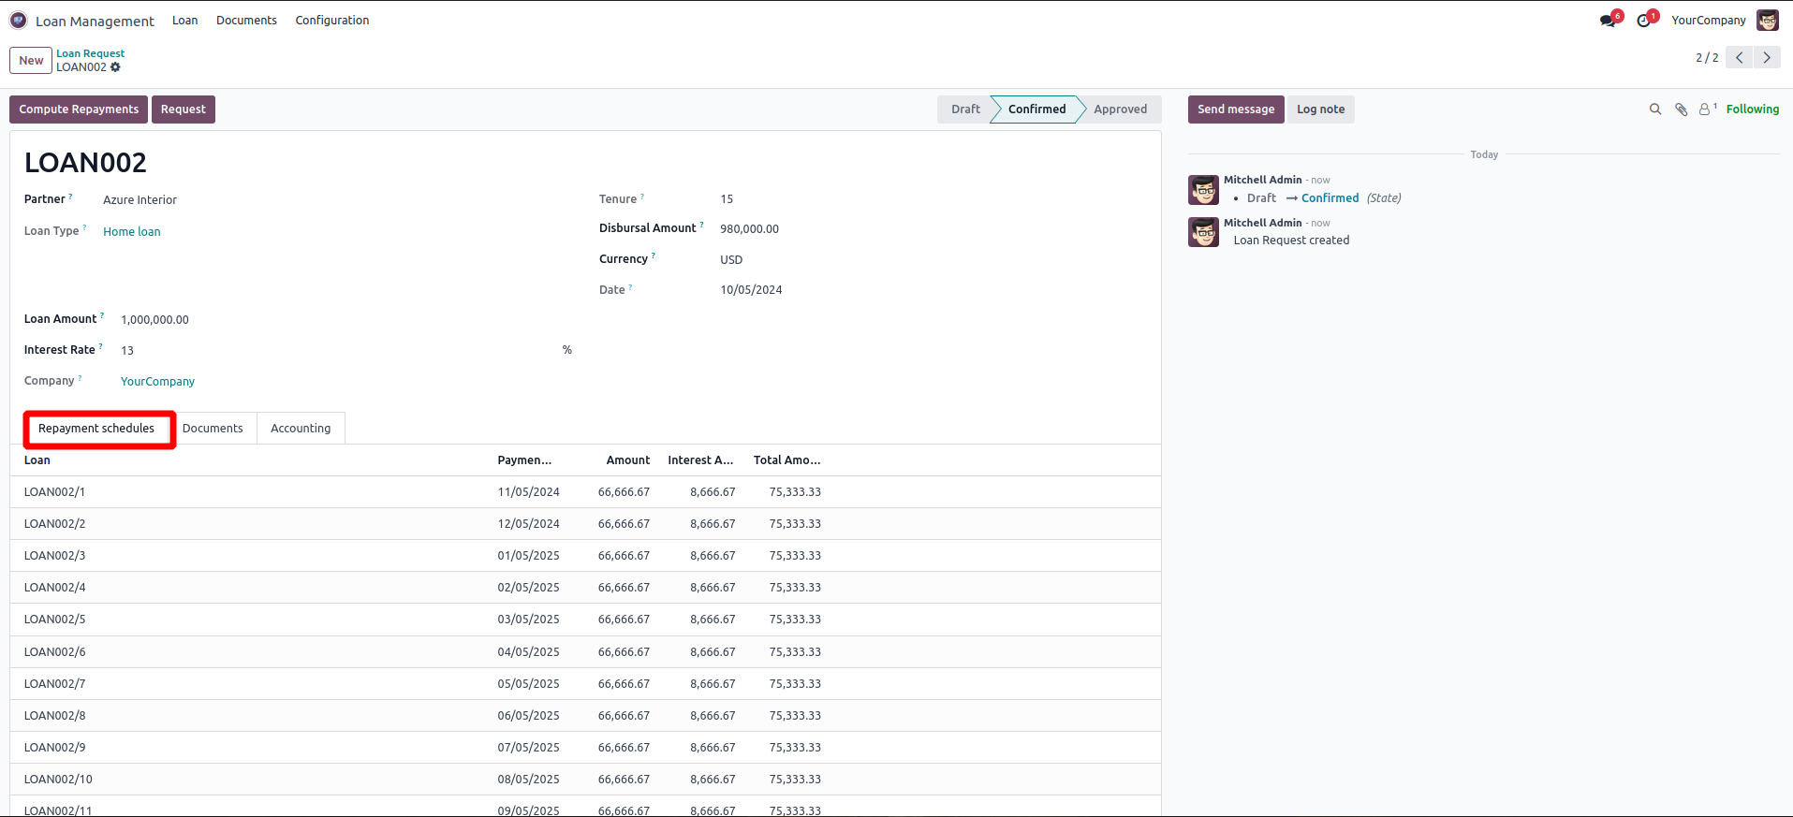Image resolution: width=1793 pixels, height=817 pixels.
Task: Open repayment row LOAN002/4
Action: pos(585,588)
